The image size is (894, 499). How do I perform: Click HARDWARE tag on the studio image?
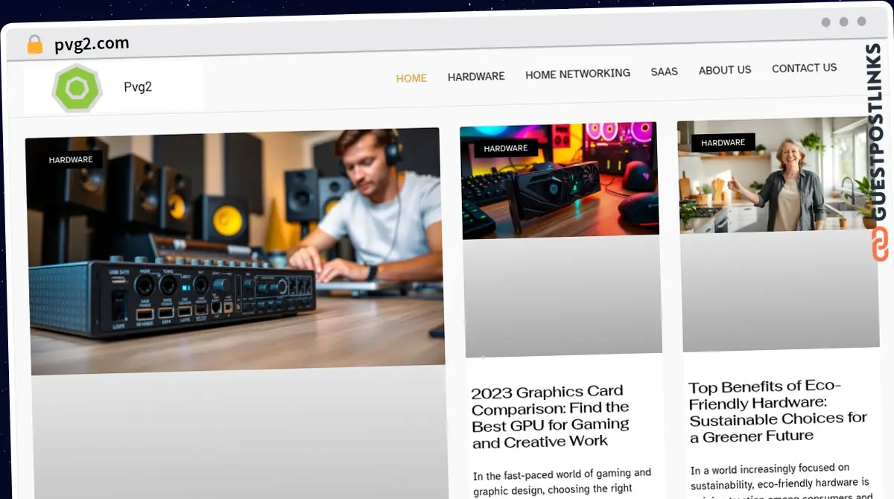71,159
